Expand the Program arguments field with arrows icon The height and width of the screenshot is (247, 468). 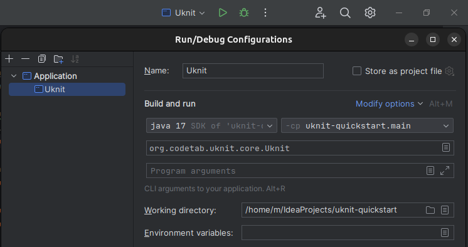point(445,171)
